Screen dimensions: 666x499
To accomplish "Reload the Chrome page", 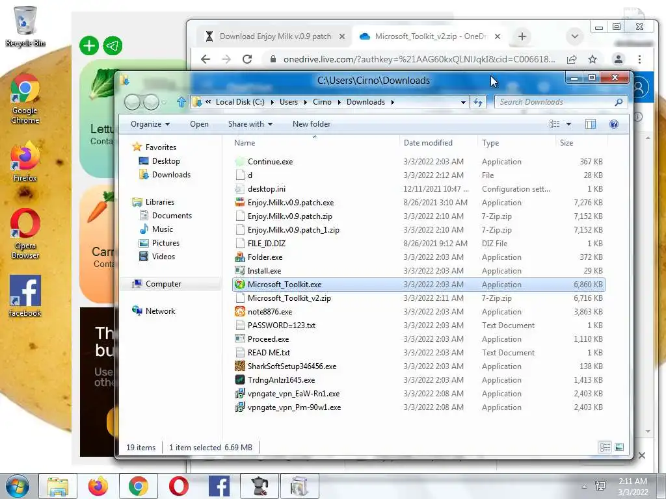I will (x=247, y=59).
